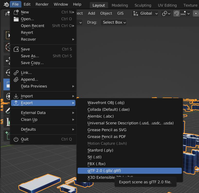The width and height of the screenshot is (199, 193).
Task: Open the Select Box drag dropdown
Action: pyautogui.click(x=114, y=22)
